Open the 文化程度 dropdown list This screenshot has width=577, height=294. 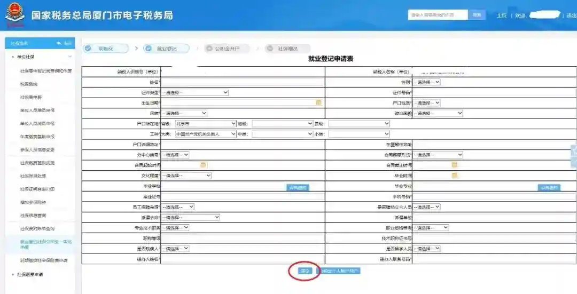coord(186,176)
